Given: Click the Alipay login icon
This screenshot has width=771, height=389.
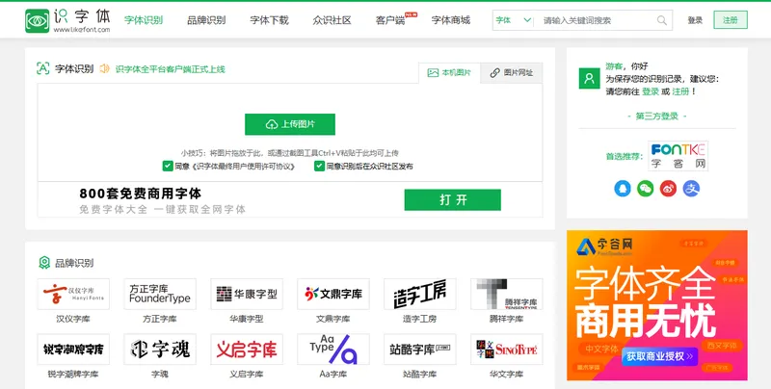Looking at the screenshot, I should (691, 189).
